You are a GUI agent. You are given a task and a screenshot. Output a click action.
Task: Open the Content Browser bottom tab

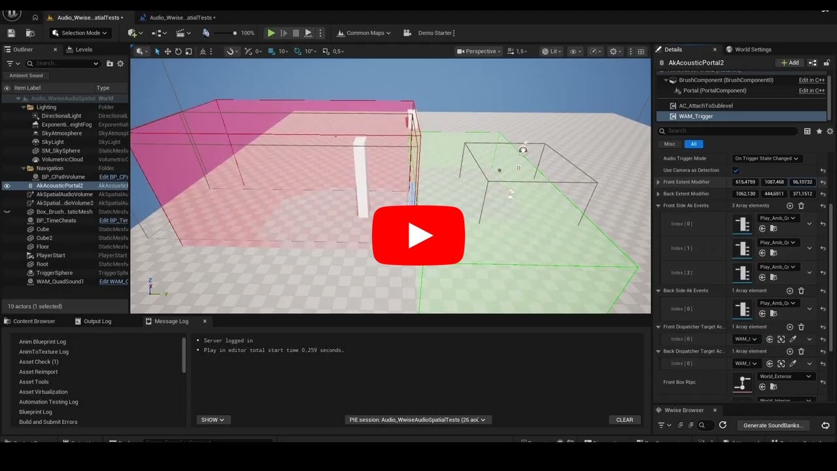(x=29, y=321)
